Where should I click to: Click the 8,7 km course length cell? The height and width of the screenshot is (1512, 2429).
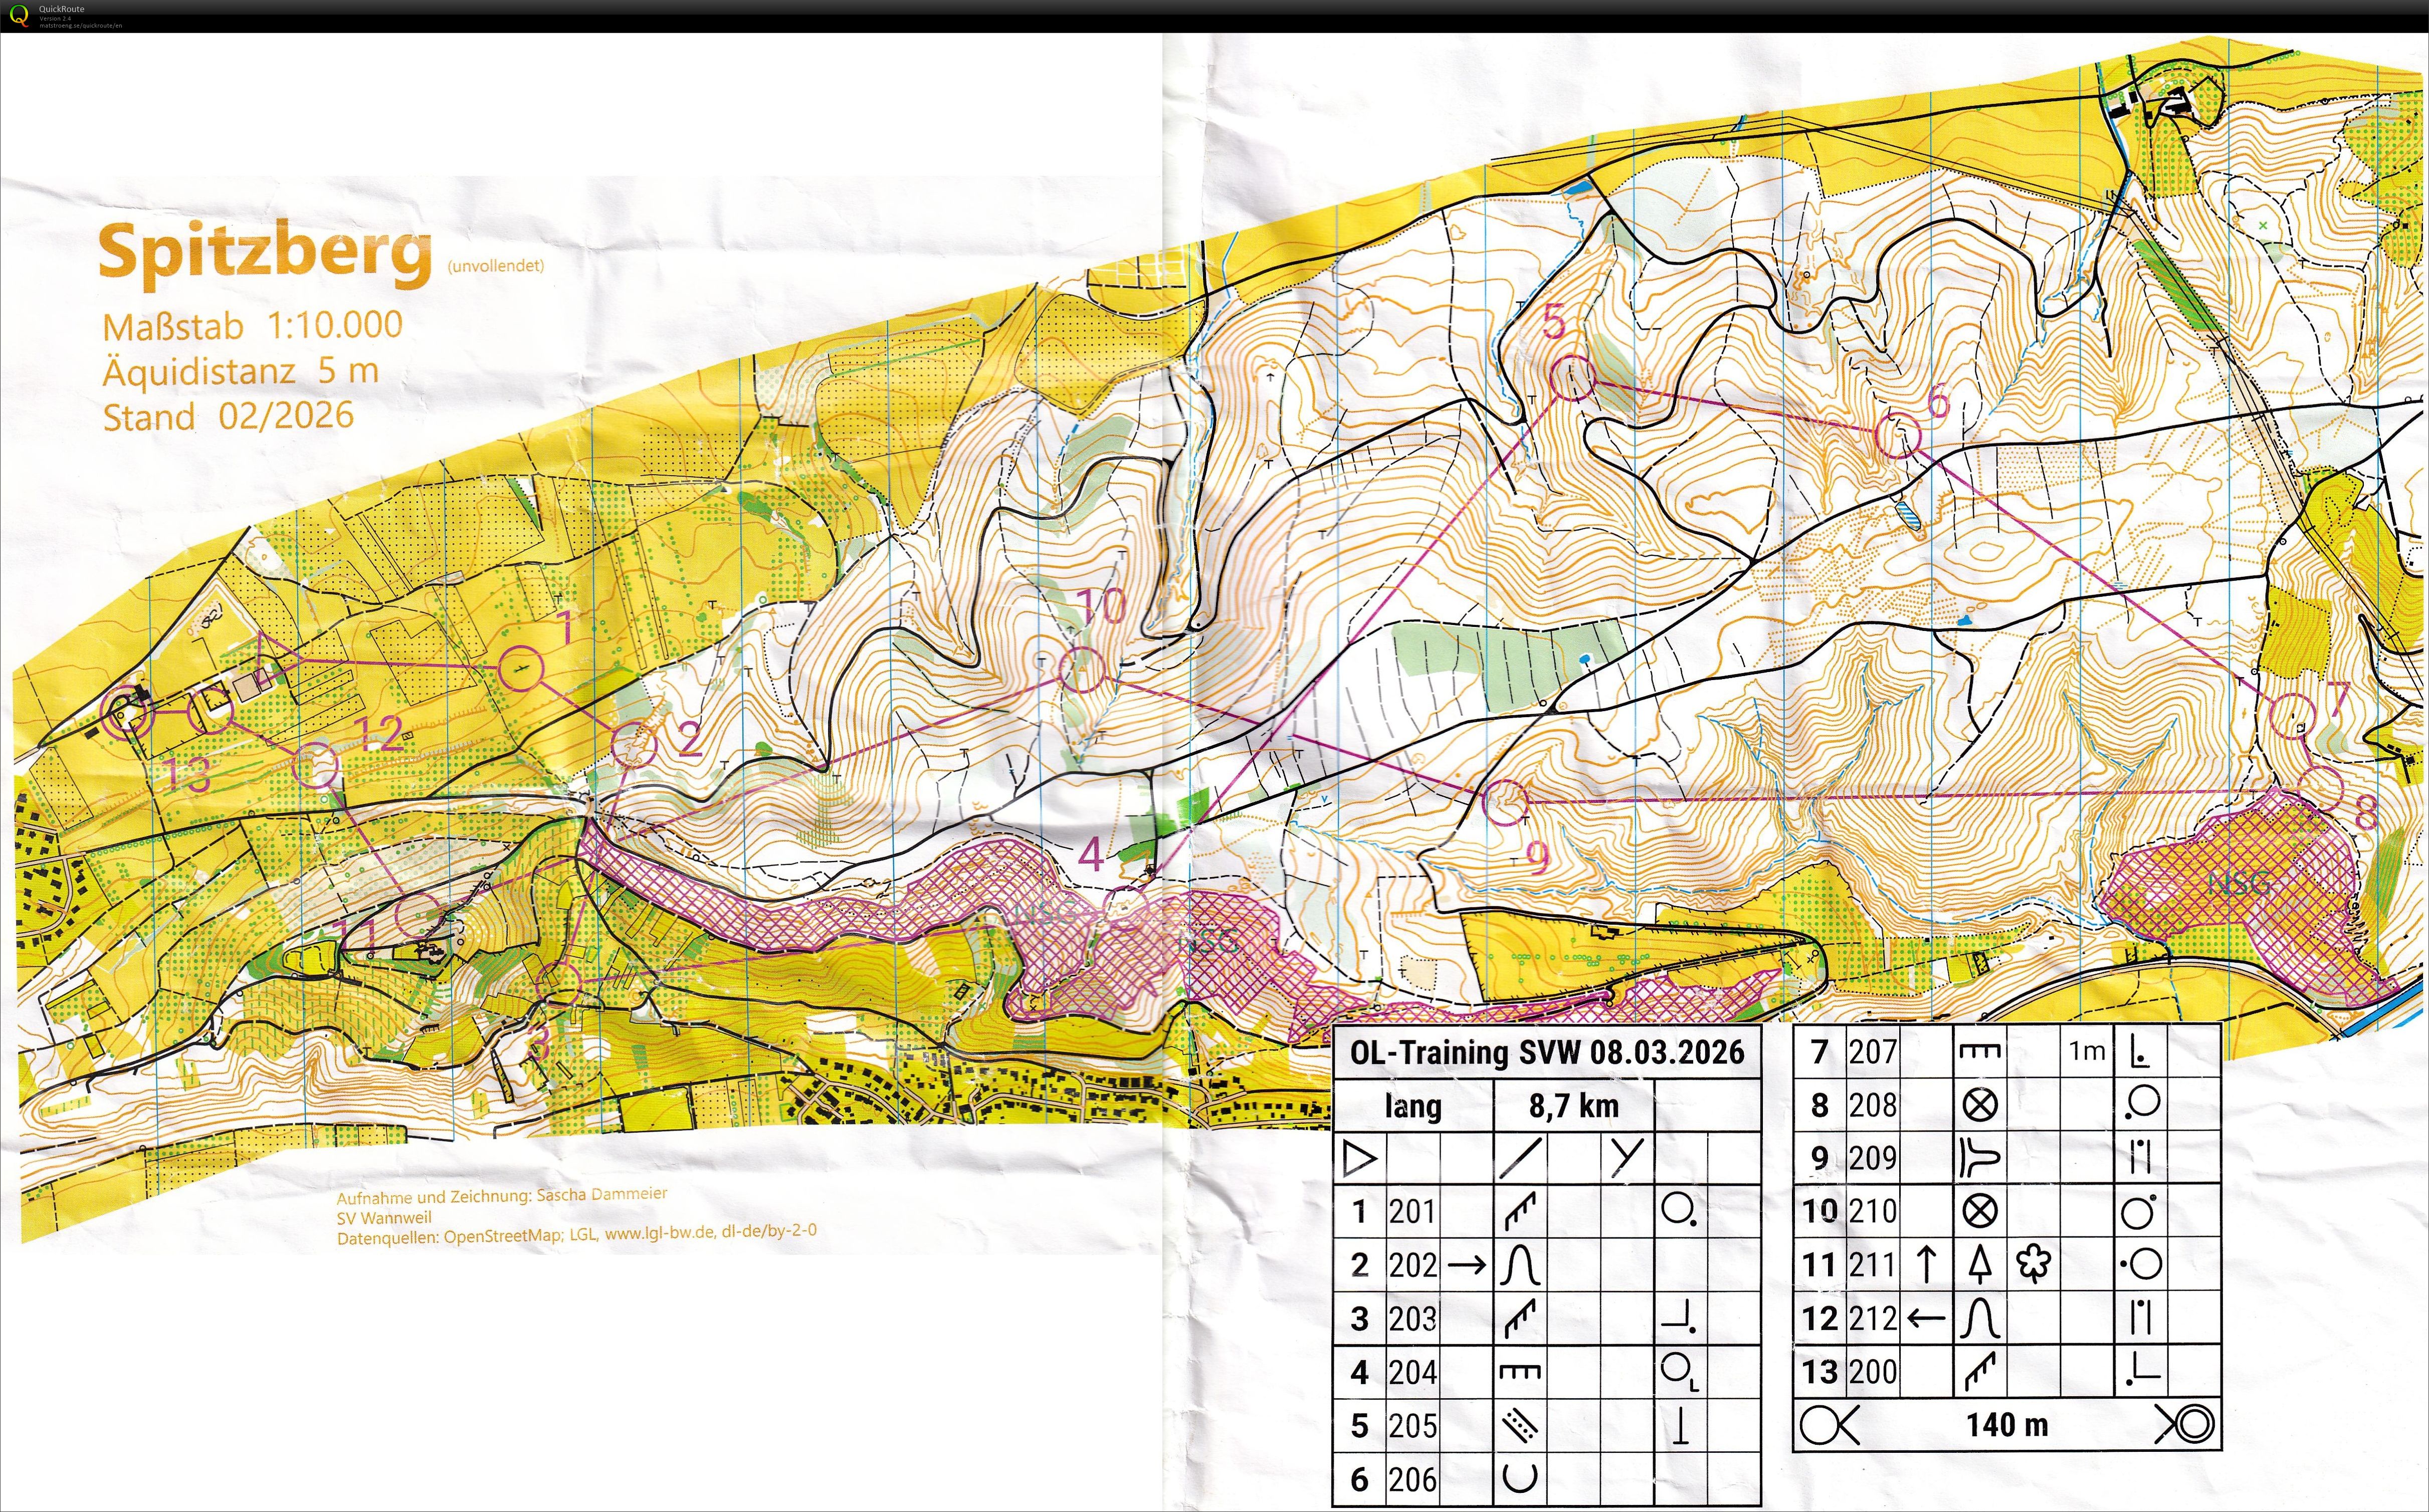point(1573,1106)
